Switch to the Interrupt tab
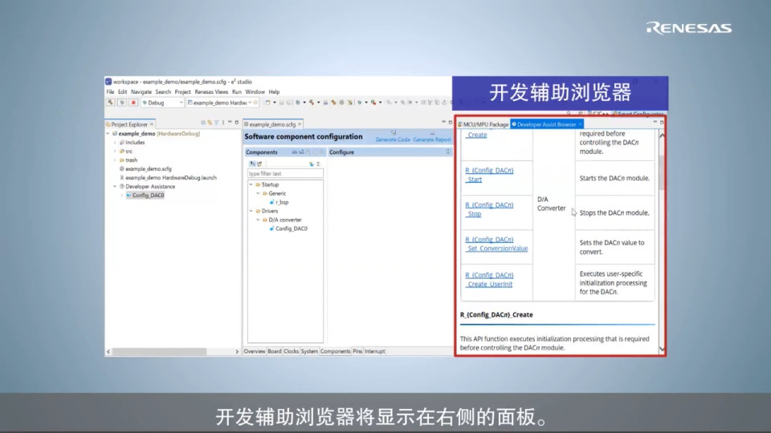The width and height of the screenshot is (771, 433). click(375, 351)
